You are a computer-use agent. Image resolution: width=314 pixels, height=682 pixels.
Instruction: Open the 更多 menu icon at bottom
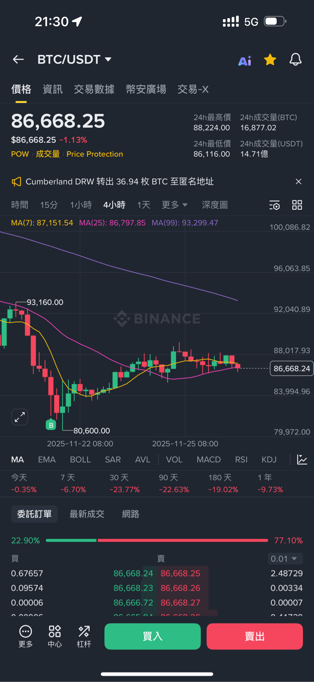tap(25, 636)
